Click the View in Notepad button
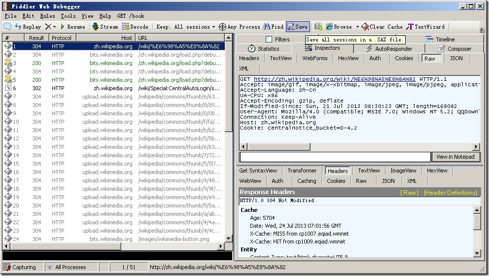Viewport: 489px width, 276px height. click(455, 157)
